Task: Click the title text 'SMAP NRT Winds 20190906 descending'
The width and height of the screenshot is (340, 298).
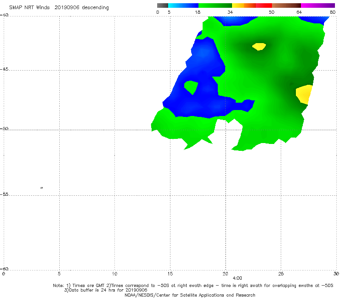Action: pos(59,8)
